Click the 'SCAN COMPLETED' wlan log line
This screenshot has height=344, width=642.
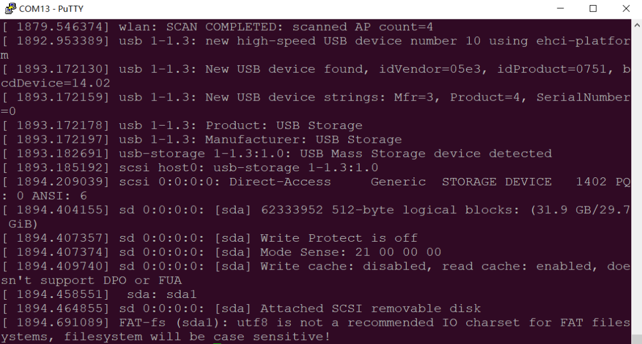217,27
